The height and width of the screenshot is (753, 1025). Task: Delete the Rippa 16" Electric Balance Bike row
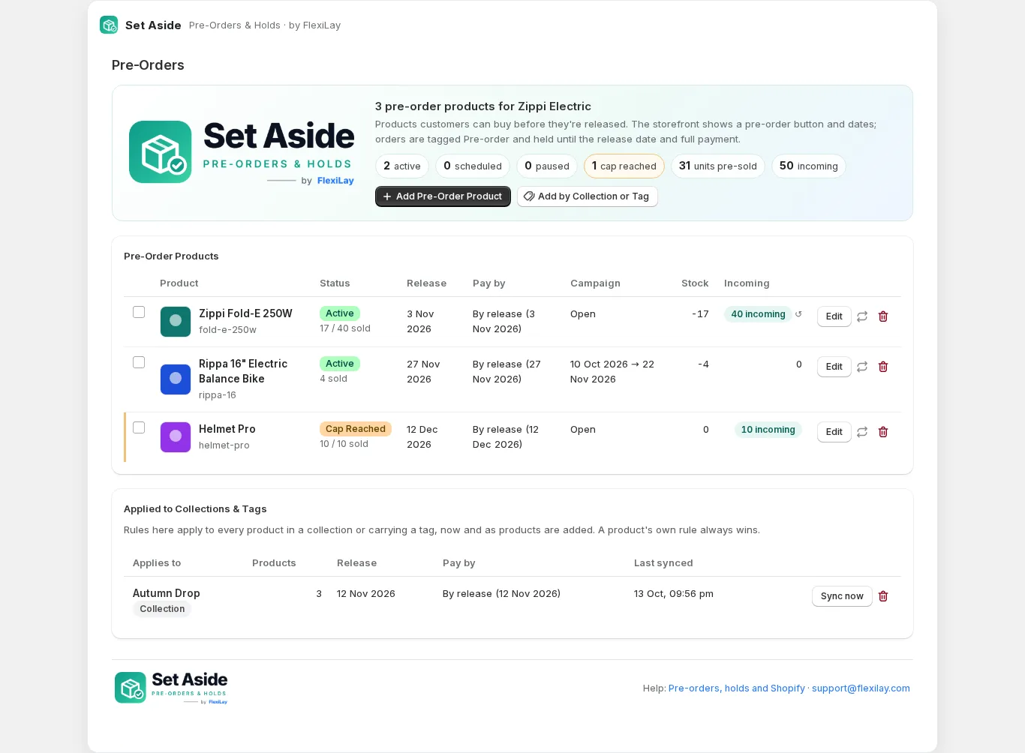coord(883,367)
